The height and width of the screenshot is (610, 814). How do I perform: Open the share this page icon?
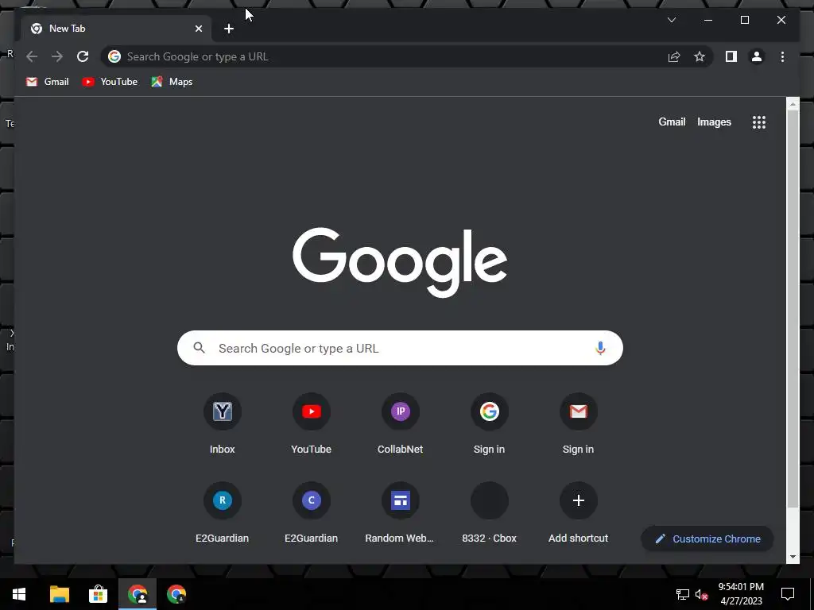(x=674, y=56)
